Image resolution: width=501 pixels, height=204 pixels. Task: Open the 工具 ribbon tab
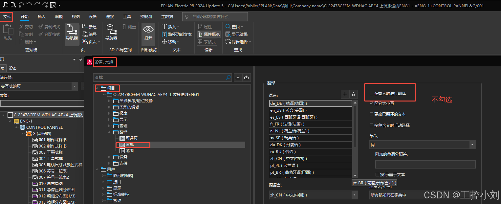(127, 16)
